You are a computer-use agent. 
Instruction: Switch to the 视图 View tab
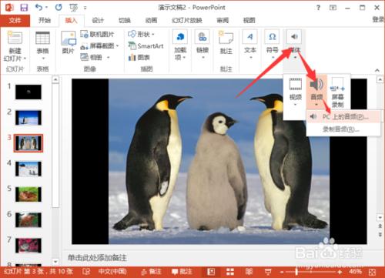tap(249, 20)
